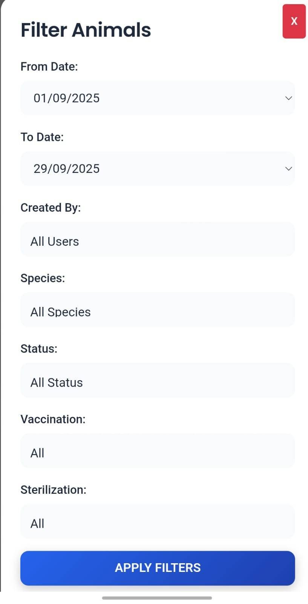Dismiss the dialog with the red X
This screenshot has width=308, height=604.
click(294, 21)
